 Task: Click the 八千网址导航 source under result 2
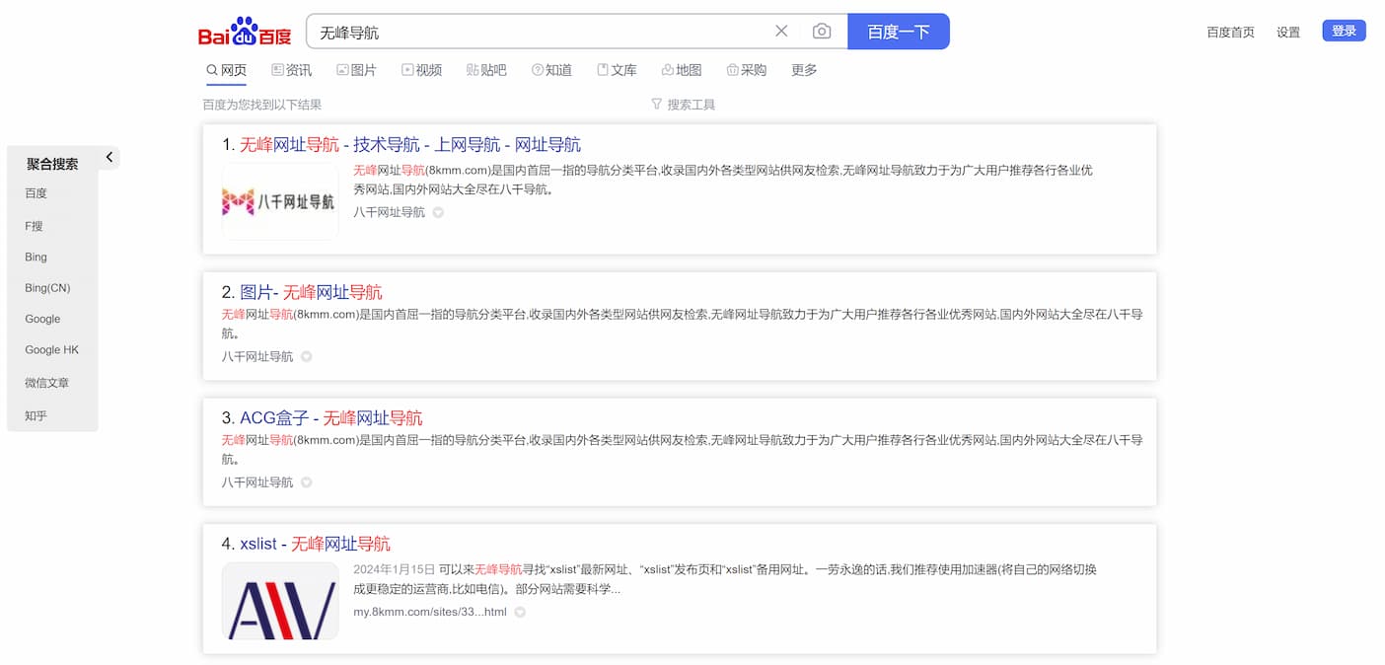(257, 357)
